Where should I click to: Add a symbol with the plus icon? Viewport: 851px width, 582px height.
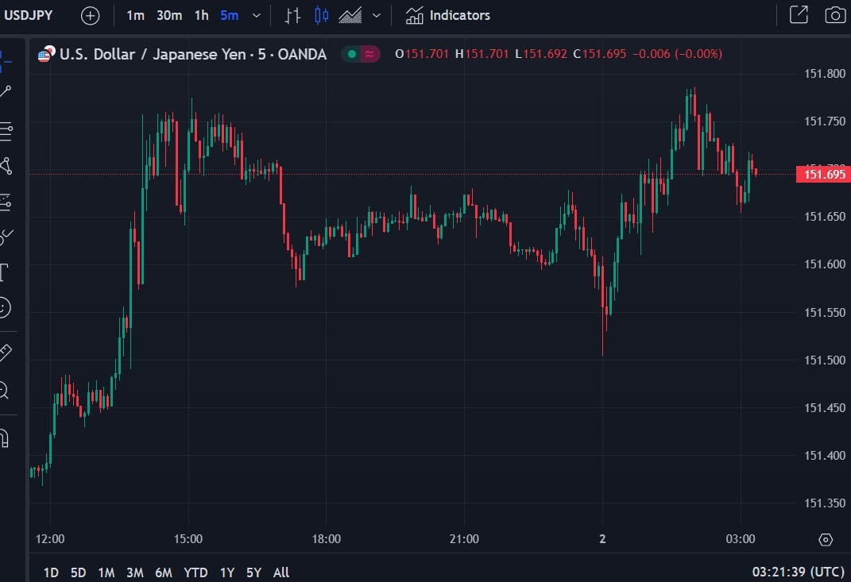tap(90, 16)
